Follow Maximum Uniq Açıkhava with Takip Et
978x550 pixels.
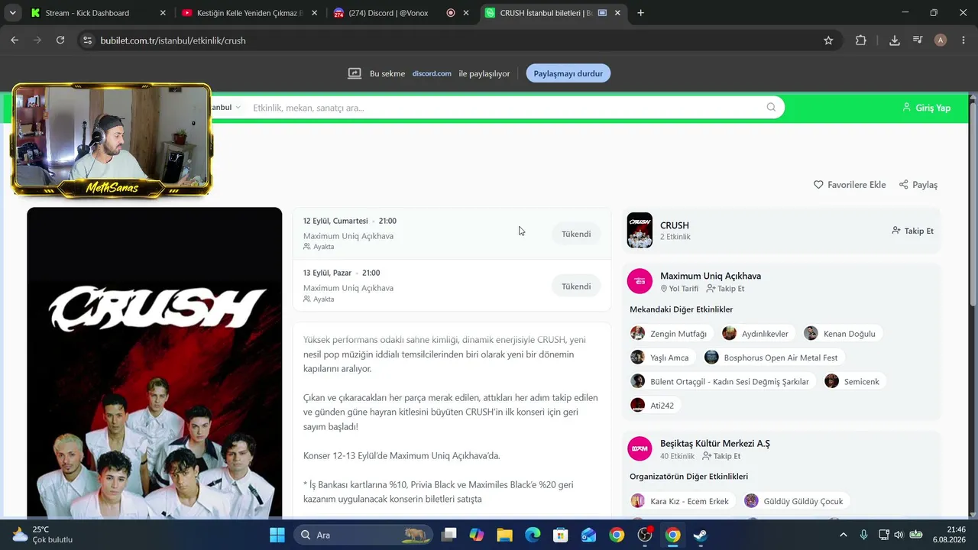[725, 289]
